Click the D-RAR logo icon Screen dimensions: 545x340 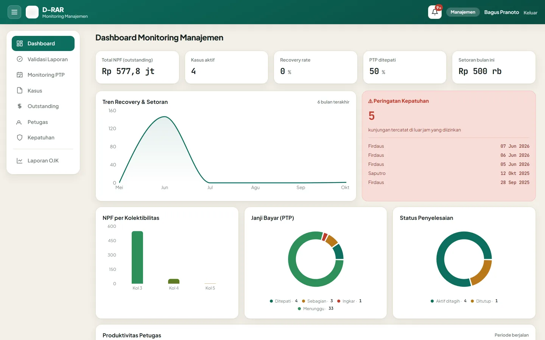click(x=32, y=12)
